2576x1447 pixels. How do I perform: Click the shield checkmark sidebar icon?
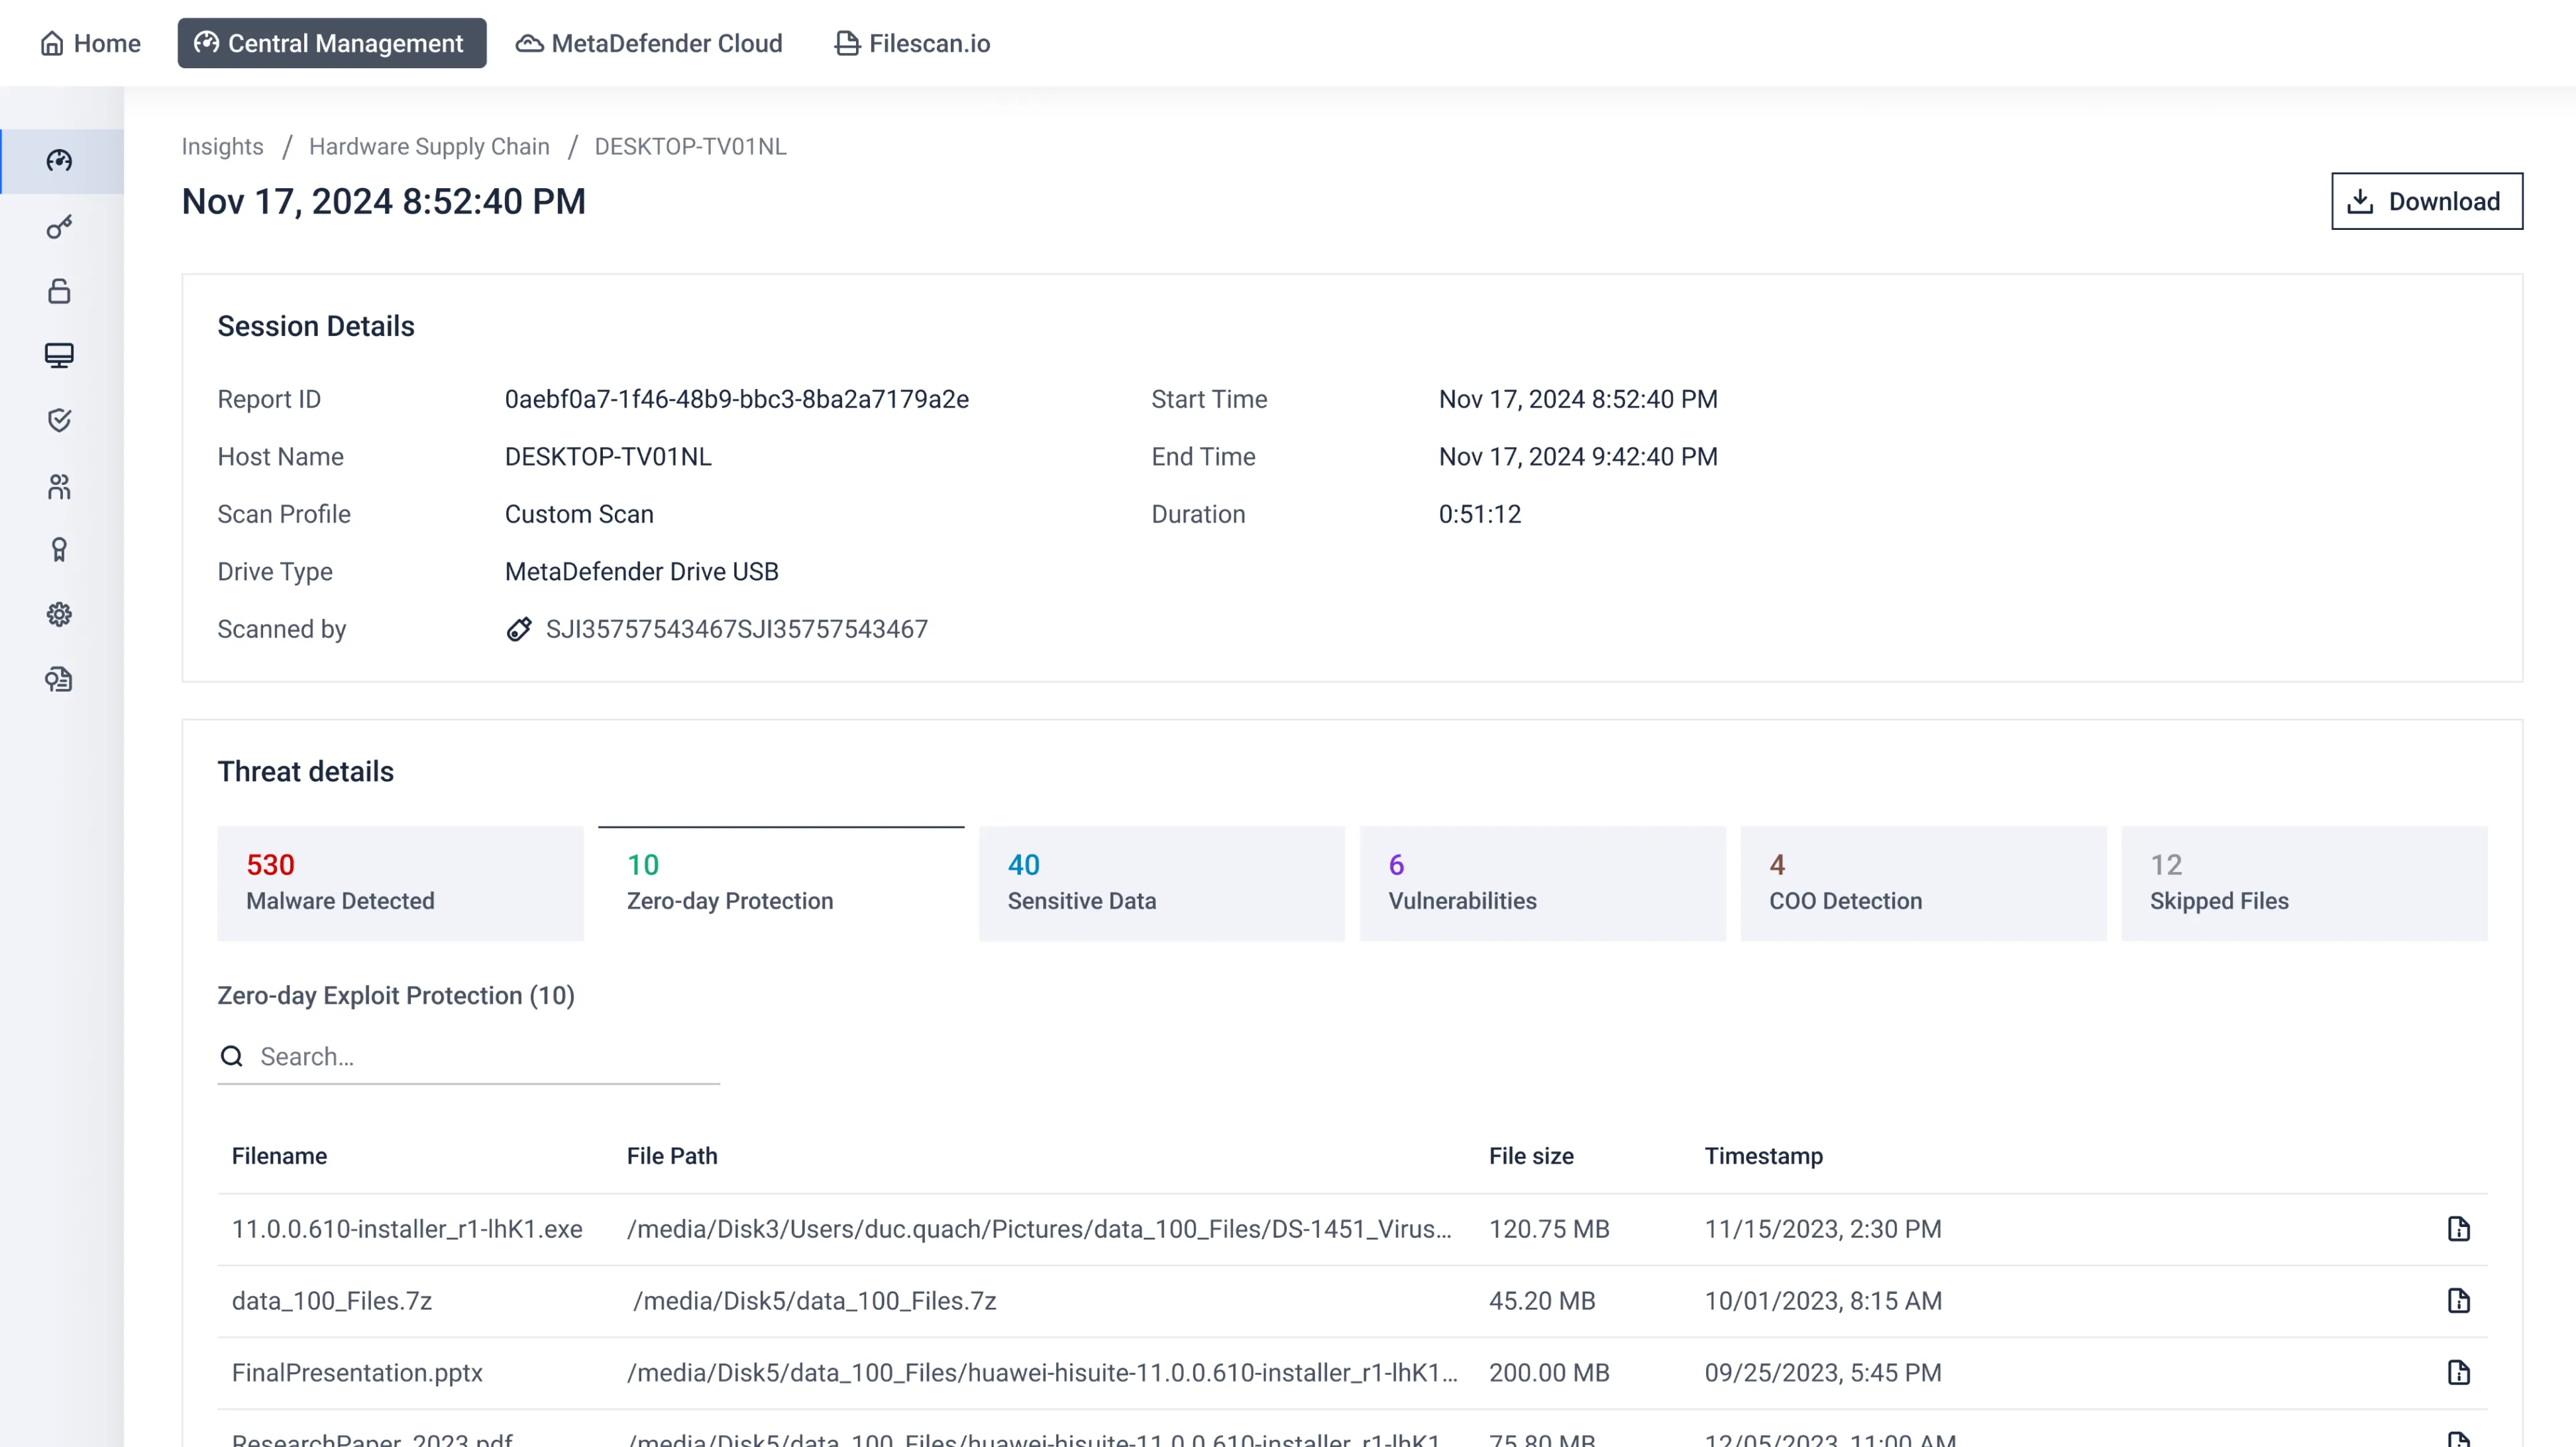[59, 420]
